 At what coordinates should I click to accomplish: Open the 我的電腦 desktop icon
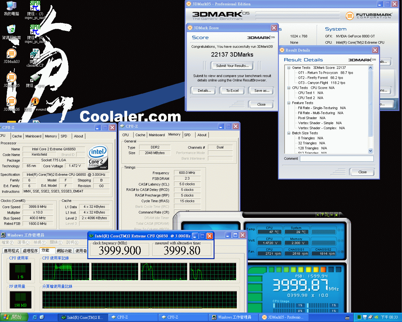point(11,8)
